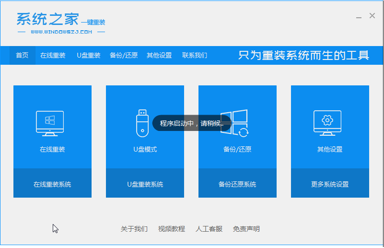Click the 备份还原系统 button
The width and height of the screenshot is (384, 248).
coord(238,183)
